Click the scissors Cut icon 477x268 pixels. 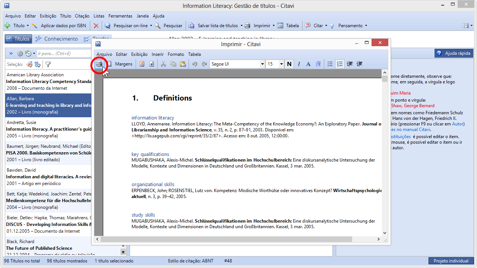click(163, 64)
